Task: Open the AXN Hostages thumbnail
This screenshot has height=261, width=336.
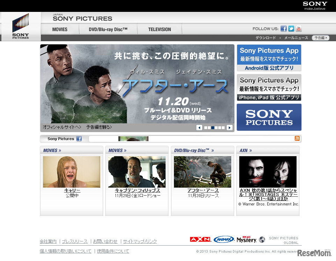Action: (x=268, y=172)
